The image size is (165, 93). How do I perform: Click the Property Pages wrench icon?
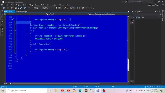tap(143, 18)
